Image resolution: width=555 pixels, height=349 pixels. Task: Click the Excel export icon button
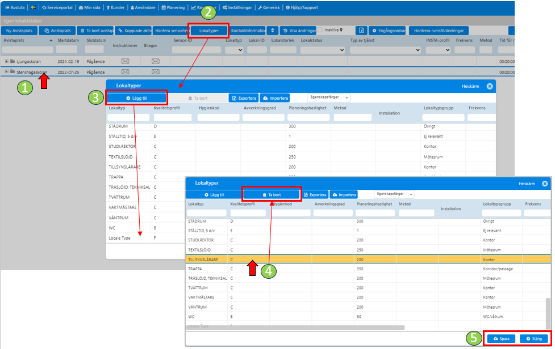[361, 30]
